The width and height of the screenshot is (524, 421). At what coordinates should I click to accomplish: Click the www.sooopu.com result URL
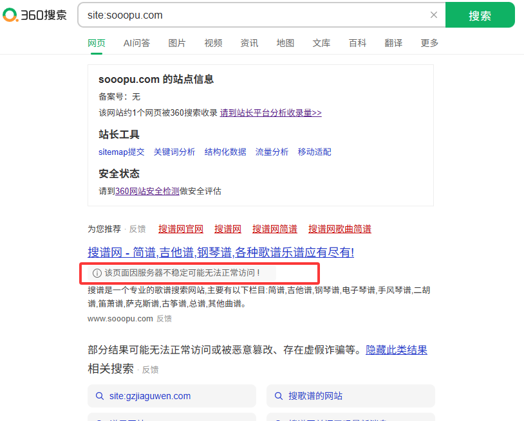coord(120,319)
